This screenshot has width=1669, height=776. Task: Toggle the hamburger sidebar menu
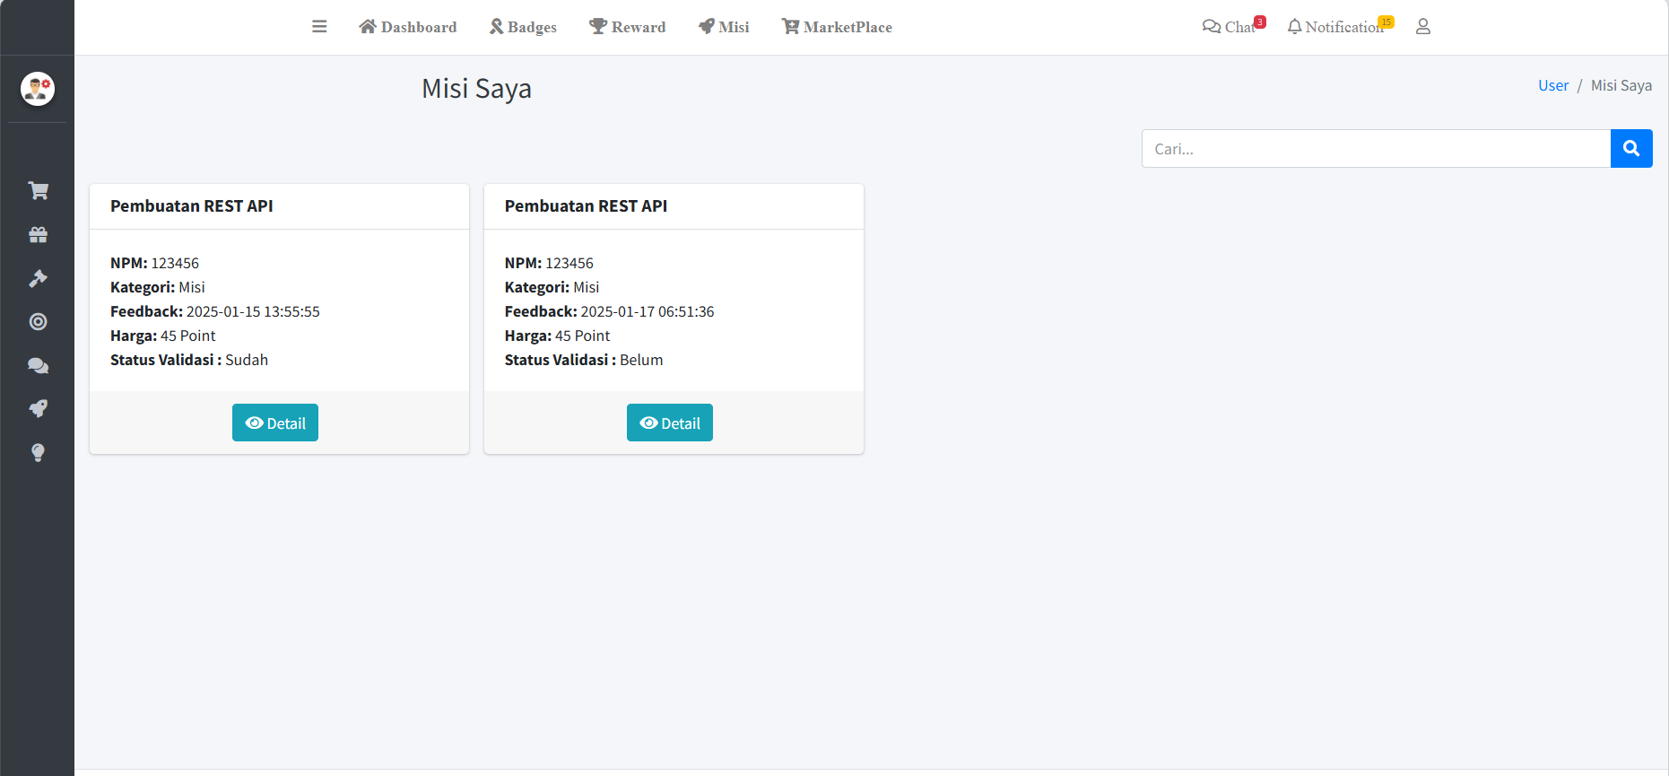click(319, 27)
